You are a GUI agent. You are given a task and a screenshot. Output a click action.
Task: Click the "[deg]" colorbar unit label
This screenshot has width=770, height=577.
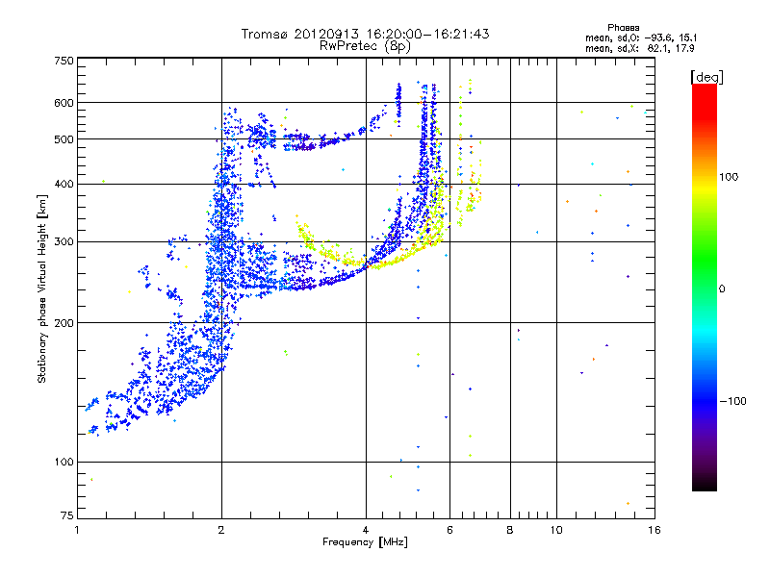(x=706, y=77)
